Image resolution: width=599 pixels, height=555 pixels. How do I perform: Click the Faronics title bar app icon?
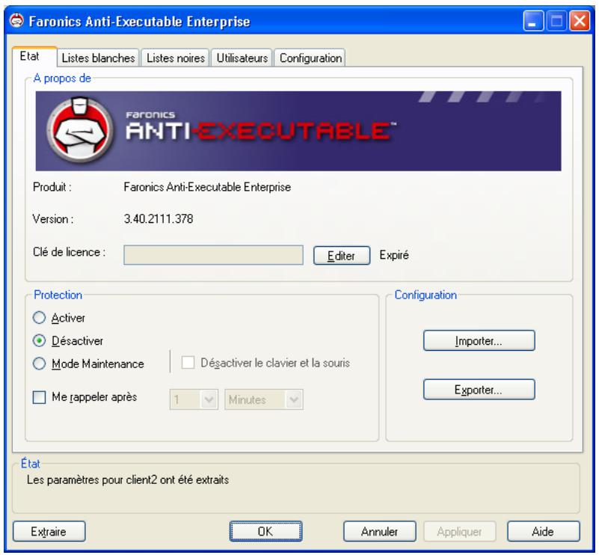[16, 21]
